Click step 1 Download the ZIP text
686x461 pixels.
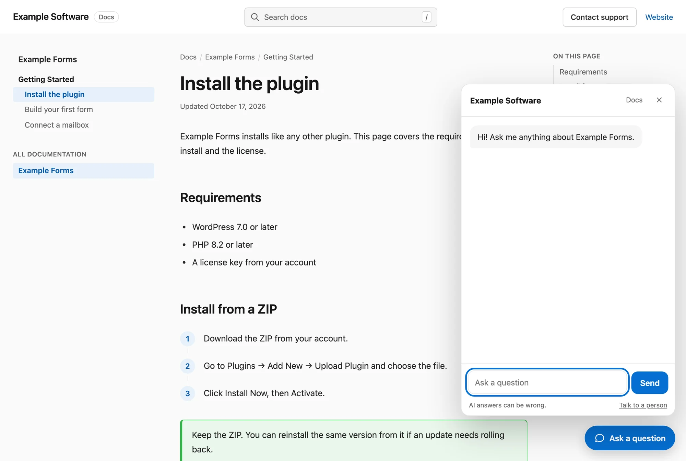[276, 339]
